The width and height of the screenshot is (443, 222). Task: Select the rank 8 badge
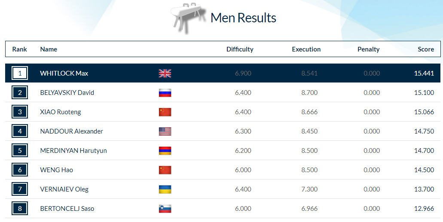point(20,208)
